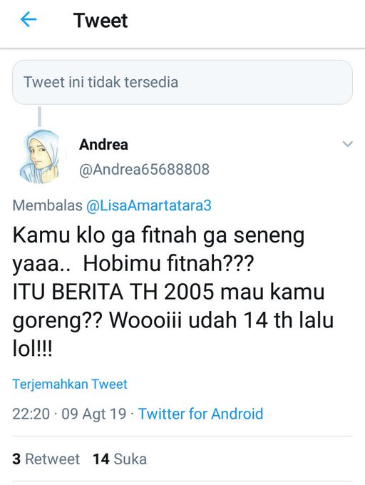The image size is (365, 485).
Task: Click the date 09 Agt 19
Action: coord(93,414)
